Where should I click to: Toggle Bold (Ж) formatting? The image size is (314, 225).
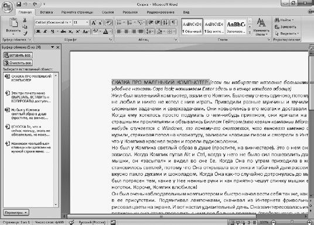[x=38, y=32]
